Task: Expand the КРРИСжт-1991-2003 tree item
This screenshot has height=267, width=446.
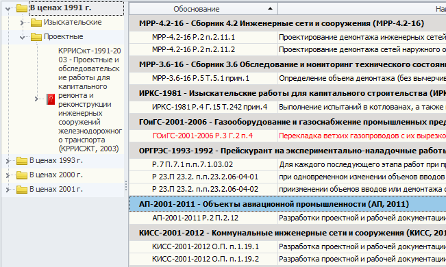Action: point(36,99)
